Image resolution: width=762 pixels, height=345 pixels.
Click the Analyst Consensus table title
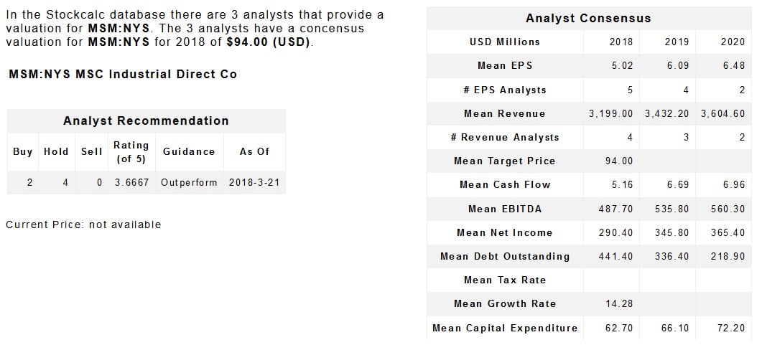pos(588,18)
